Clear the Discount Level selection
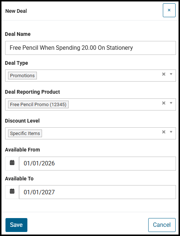The height and width of the screenshot is (236, 180). [x=164, y=132]
